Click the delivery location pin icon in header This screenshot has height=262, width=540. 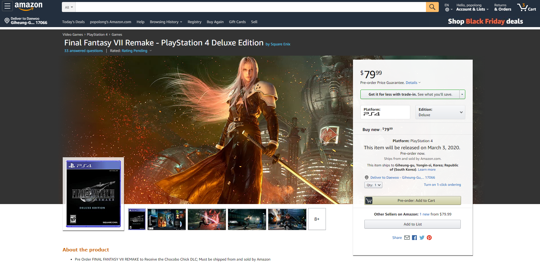point(7,21)
